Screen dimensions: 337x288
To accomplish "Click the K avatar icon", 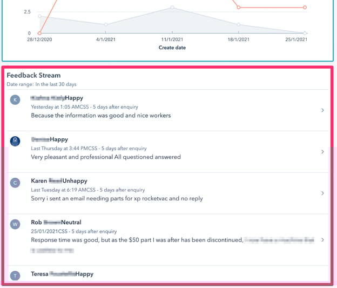I will point(15,99).
